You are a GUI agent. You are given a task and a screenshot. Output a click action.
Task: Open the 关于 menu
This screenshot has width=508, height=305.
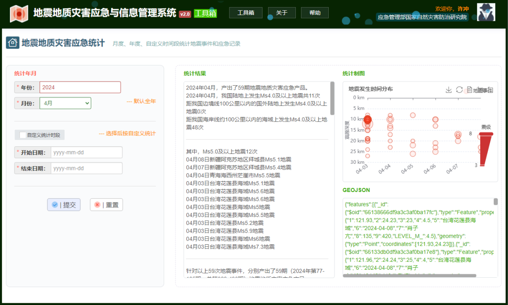click(281, 13)
